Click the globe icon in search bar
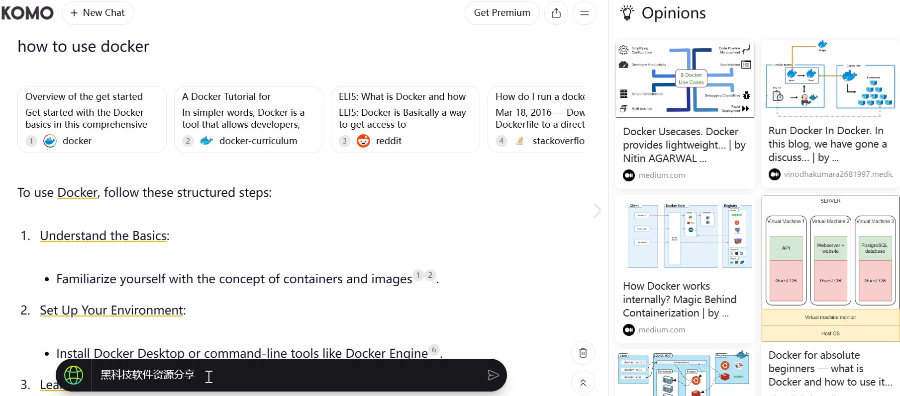 pos(74,375)
